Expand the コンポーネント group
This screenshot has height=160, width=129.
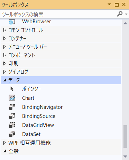[4, 55]
